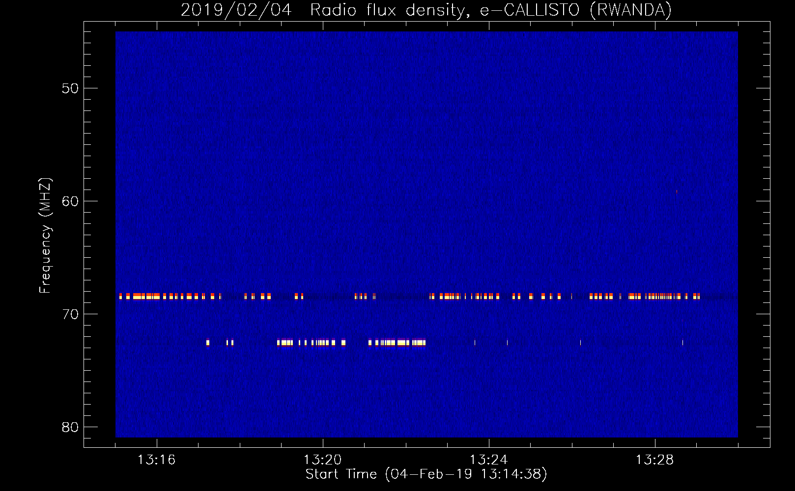Viewport: 795px width, 491px height.
Task: Select the Frequency (MHZ) axis label
Action: pyautogui.click(x=45, y=235)
